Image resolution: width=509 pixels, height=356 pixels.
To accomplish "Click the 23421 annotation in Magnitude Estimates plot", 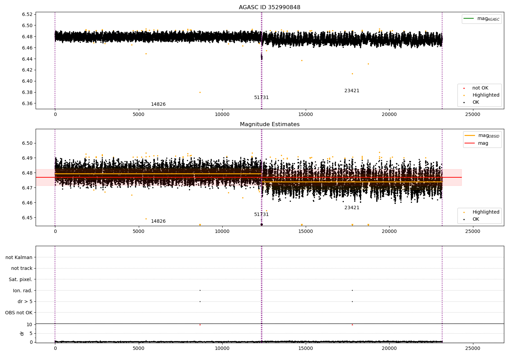I will (x=352, y=208).
